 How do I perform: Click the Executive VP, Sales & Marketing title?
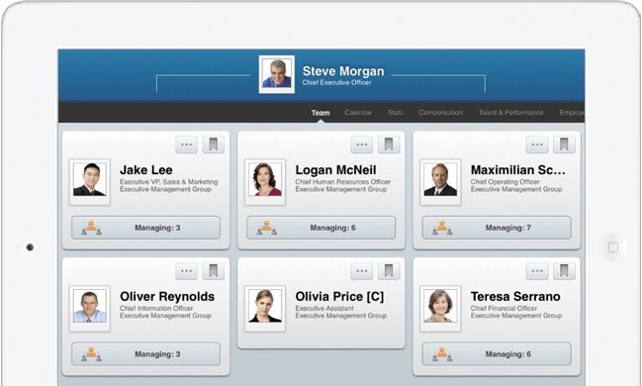(x=169, y=182)
